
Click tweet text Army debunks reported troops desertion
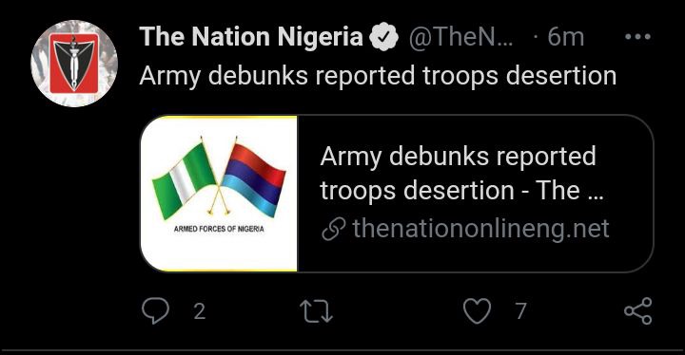coord(378,76)
